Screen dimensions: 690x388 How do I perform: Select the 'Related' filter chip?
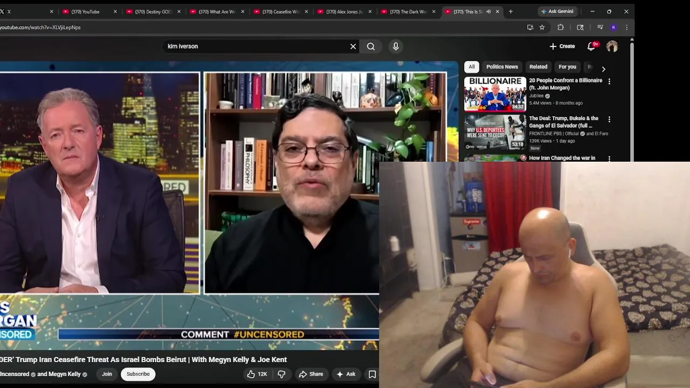(538, 67)
